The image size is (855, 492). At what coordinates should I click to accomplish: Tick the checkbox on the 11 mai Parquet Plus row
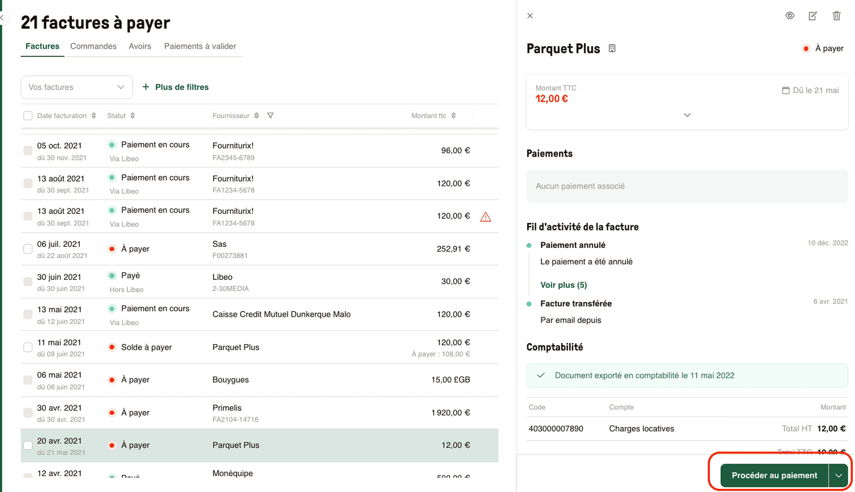point(28,347)
